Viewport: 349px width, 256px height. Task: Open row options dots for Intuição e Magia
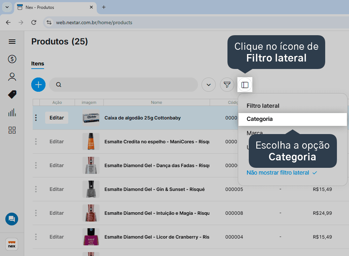(36, 213)
